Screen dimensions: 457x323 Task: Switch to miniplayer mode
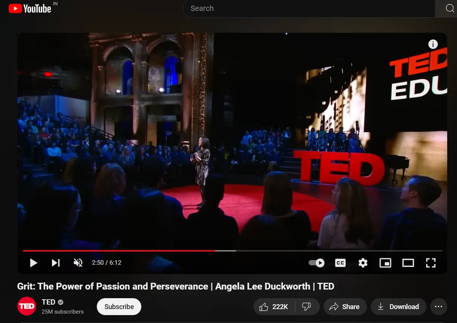point(385,263)
